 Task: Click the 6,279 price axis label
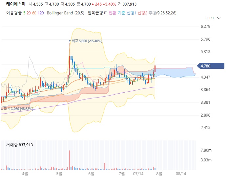point(205,27)
